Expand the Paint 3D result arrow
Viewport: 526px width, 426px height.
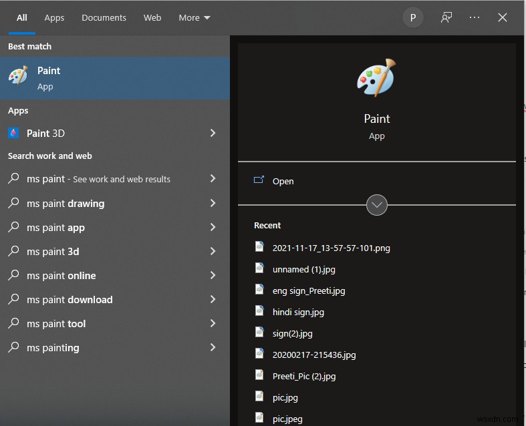pos(213,133)
